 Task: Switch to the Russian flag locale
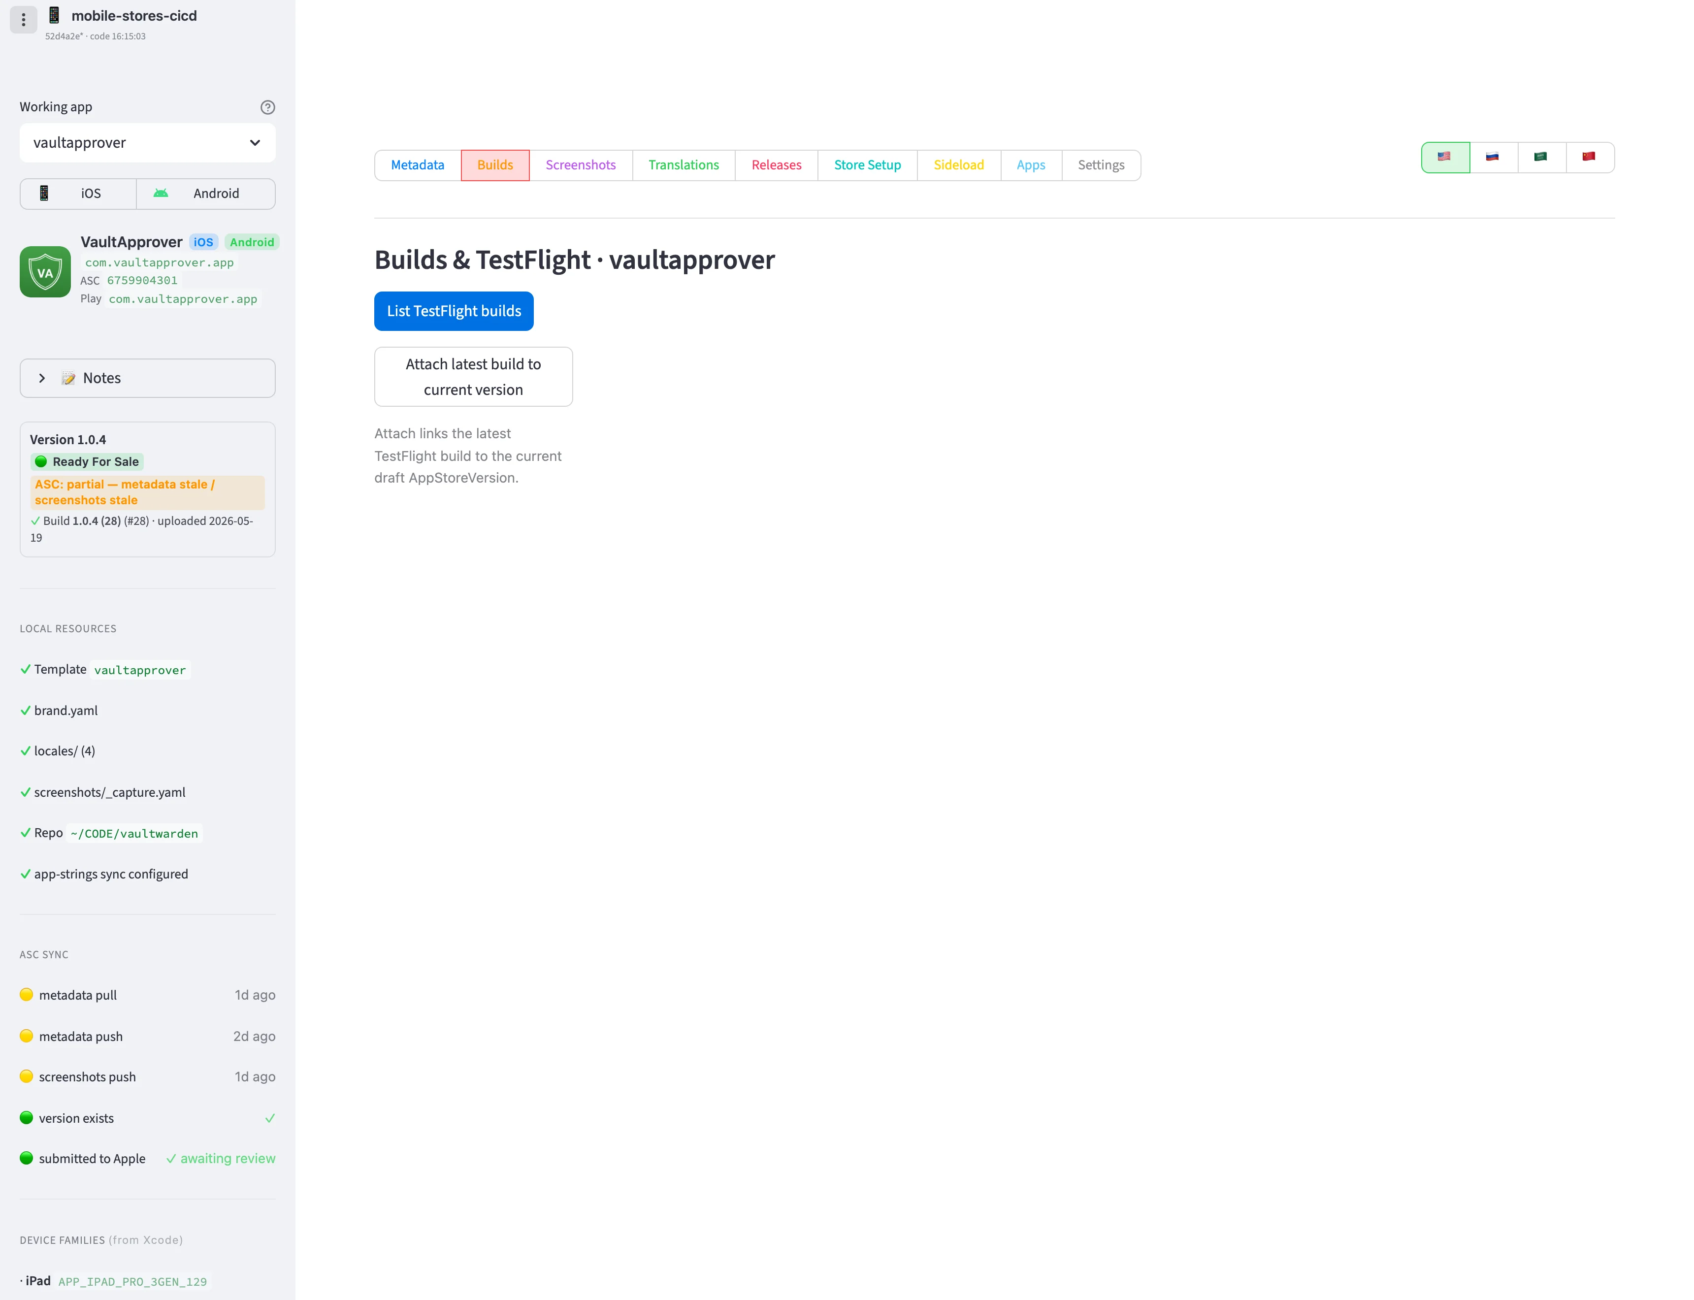1493,157
